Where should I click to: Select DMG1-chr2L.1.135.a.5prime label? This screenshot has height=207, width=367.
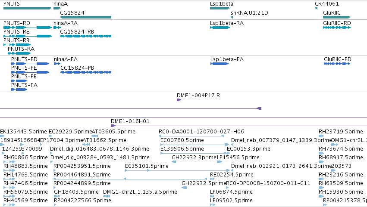click(140, 192)
